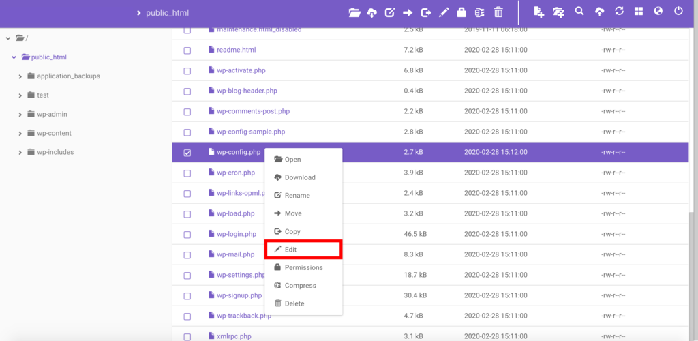The width and height of the screenshot is (698, 341).
Task: Switch to grid view with the toolbar icon
Action: (639, 12)
